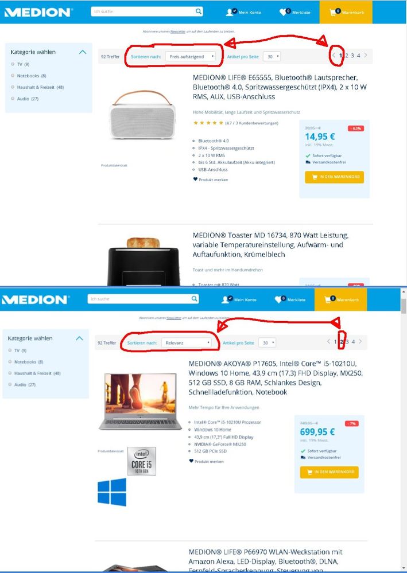Open the Preis aufsteigend sort dropdown
The height and width of the screenshot is (573, 407).
(x=190, y=57)
